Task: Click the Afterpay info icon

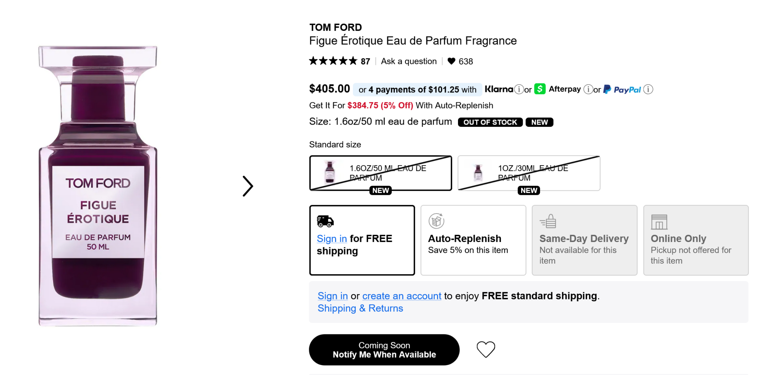Action: click(588, 89)
